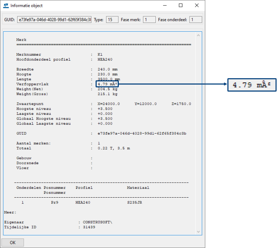Click the Hoofdonderdeel profiel value HEA240
278x248 pixels.
(x=105, y=60)
